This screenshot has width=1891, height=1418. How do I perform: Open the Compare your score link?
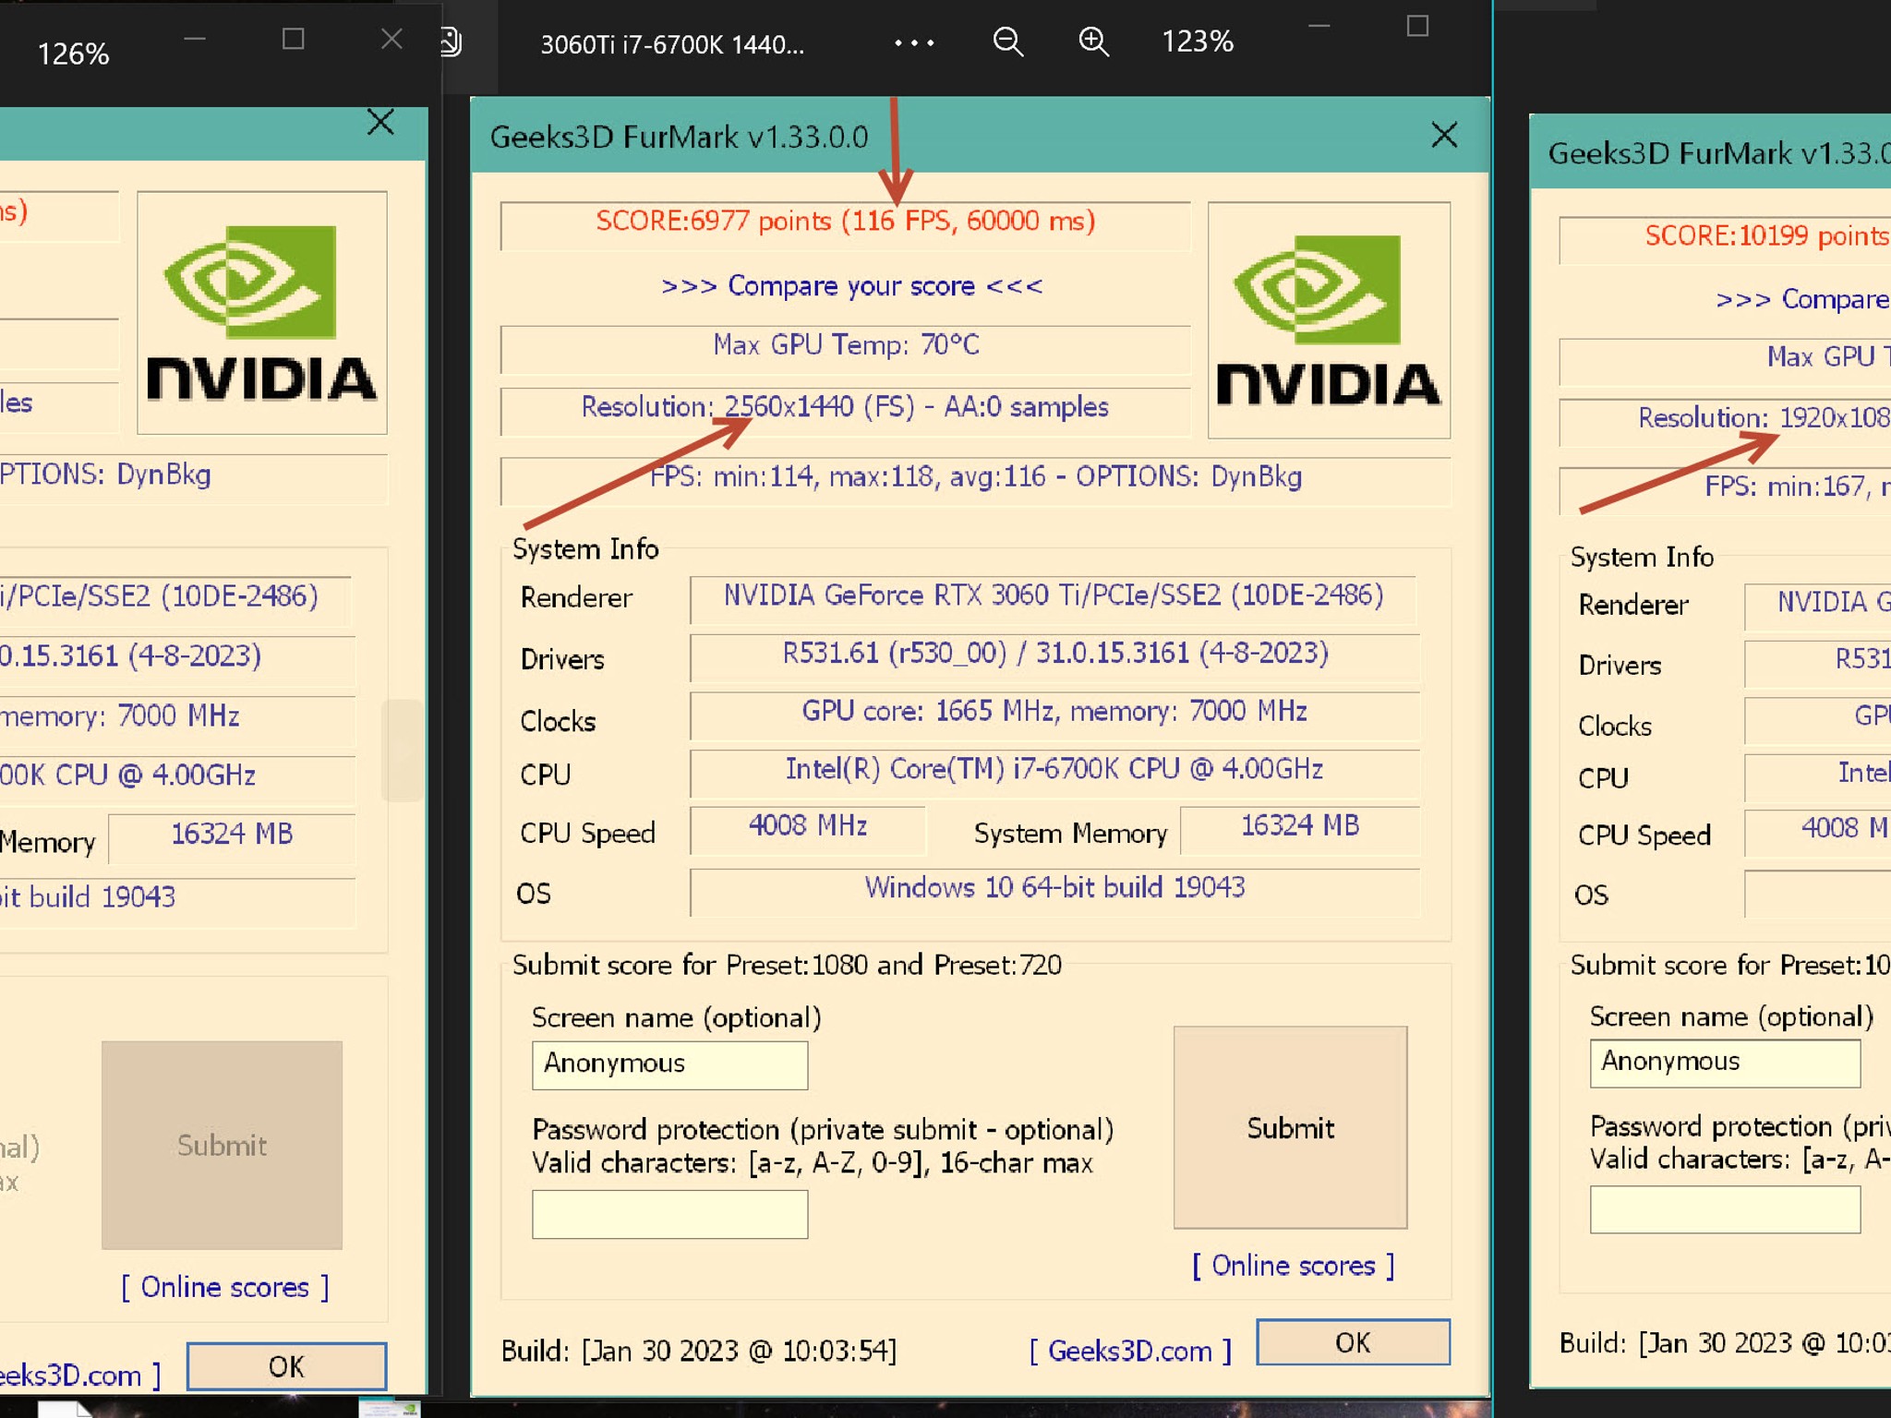point(851,286)
